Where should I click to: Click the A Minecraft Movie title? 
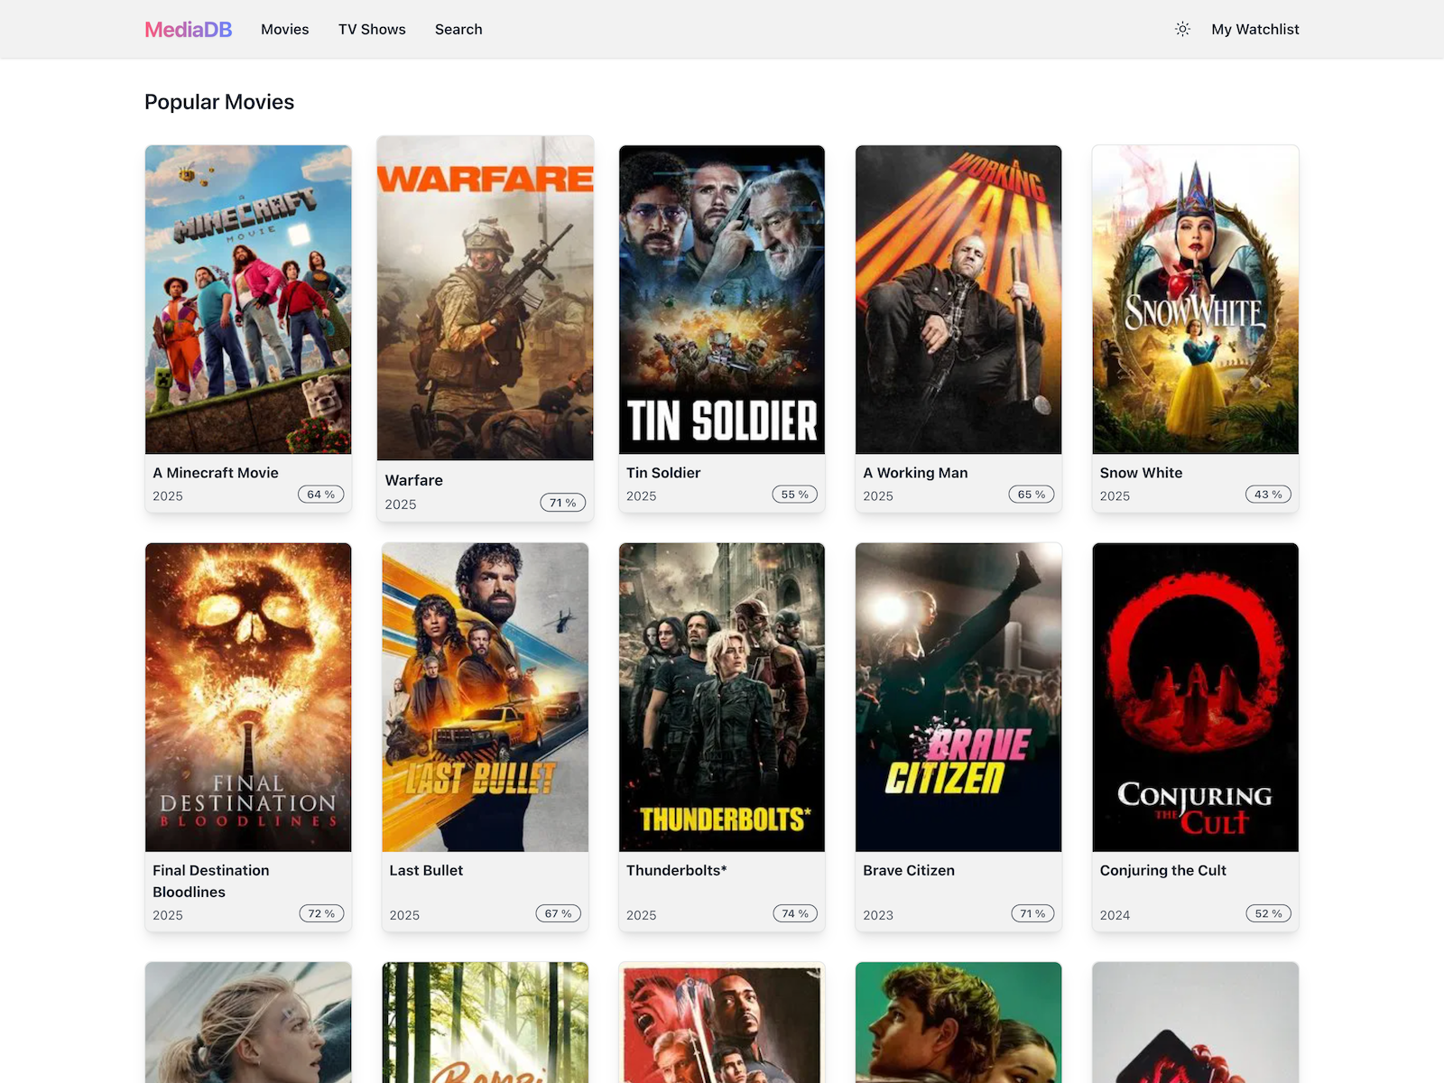(216, 473)
